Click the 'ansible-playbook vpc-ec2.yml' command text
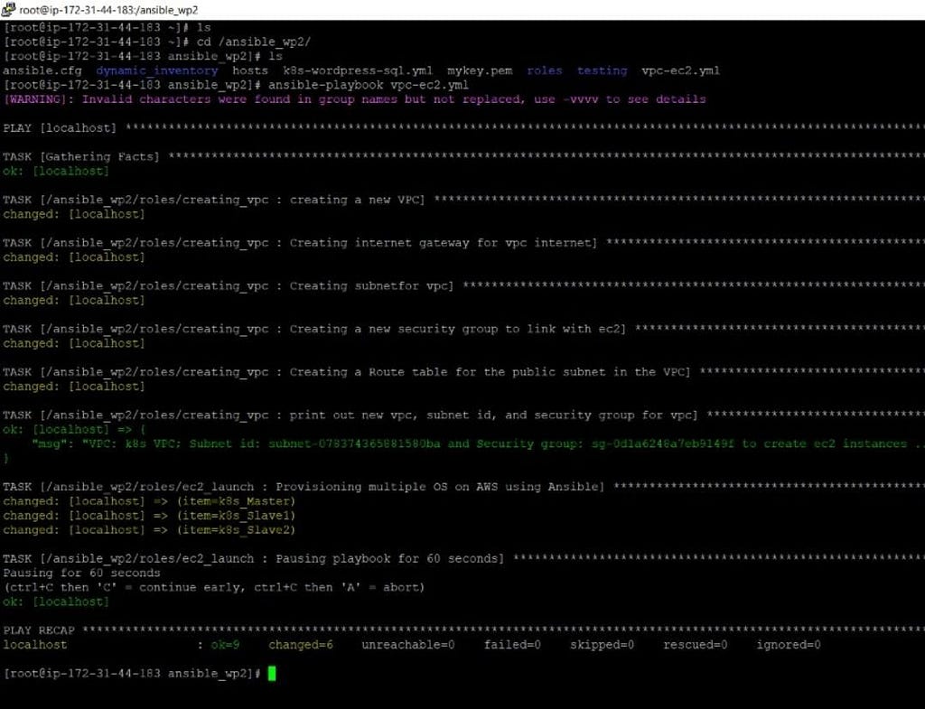925x709 pixels. (x=369, y=85)
